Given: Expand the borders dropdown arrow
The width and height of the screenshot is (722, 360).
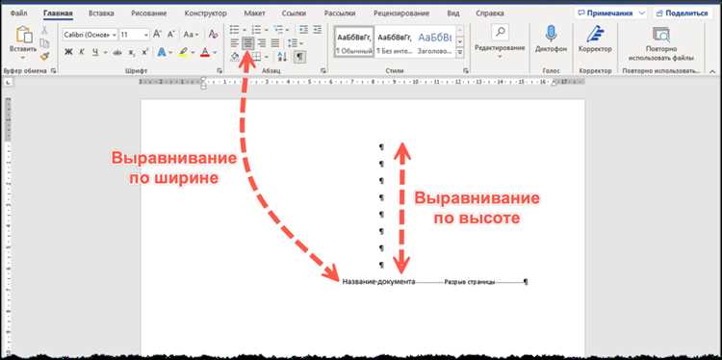Looking at the screenshot, I should tap(266, 57).
